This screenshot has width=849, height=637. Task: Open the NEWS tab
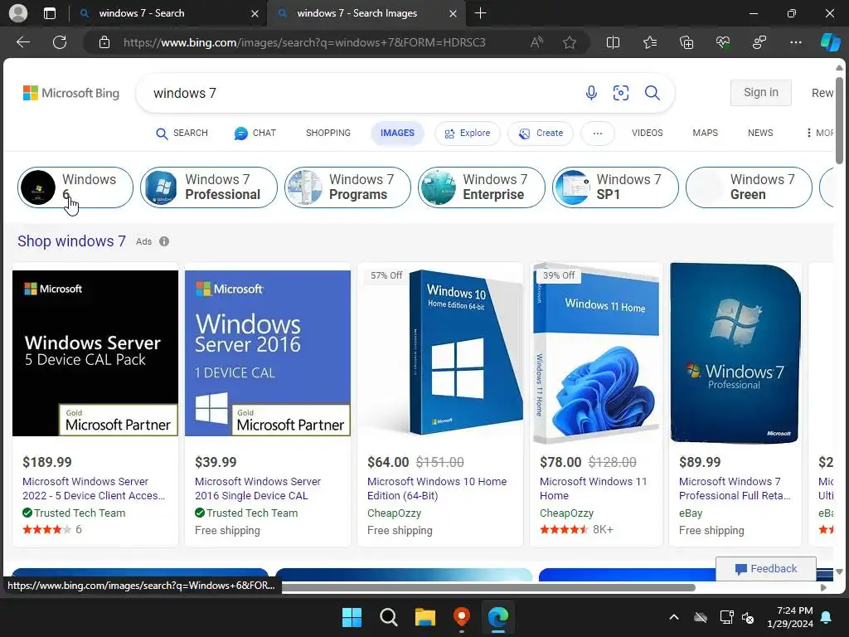(760, 134)
